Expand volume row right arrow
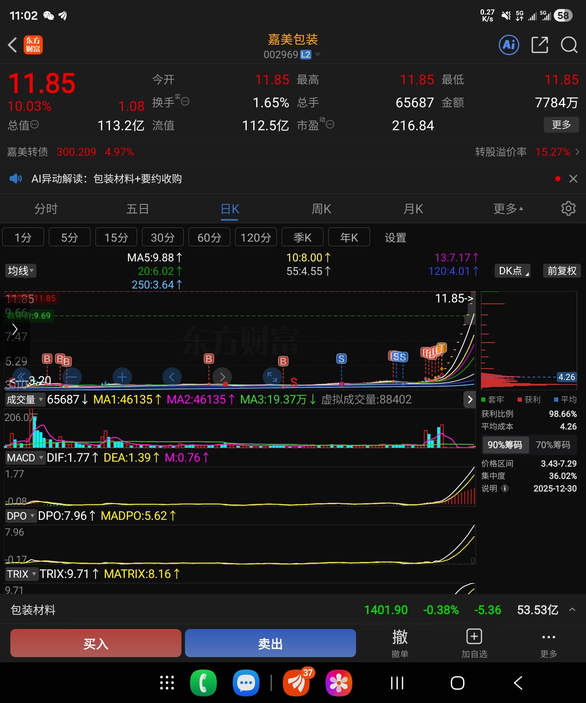The height and width of the screenshot is (703, 586). (x=469, y=399)
